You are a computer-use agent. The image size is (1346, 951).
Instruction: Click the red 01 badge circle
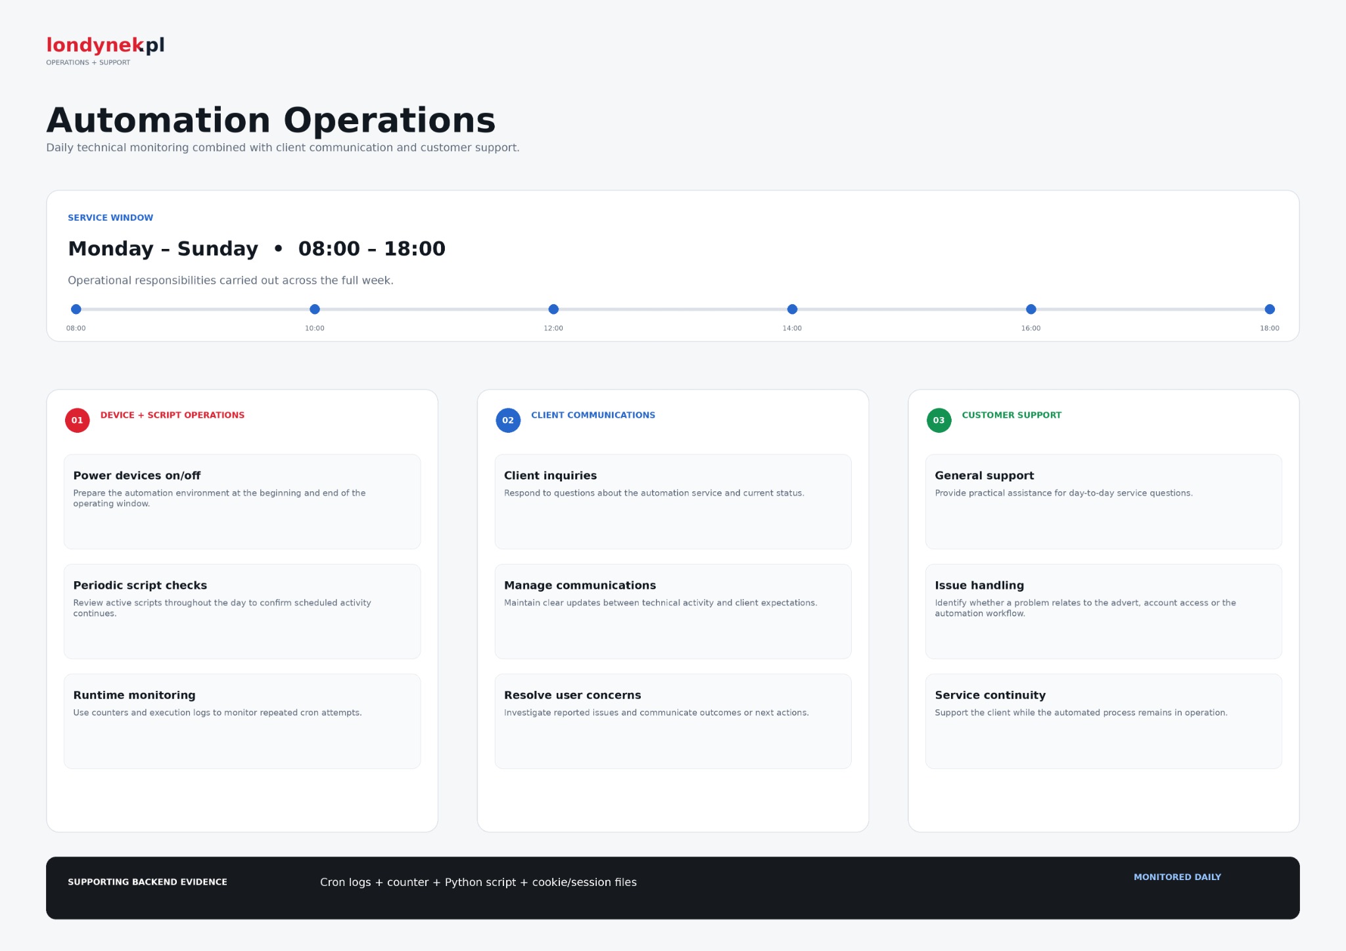tap(78, 420)
